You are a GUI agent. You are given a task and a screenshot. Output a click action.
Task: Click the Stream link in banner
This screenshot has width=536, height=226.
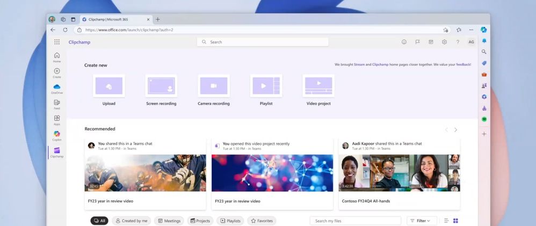coord(359,64)
